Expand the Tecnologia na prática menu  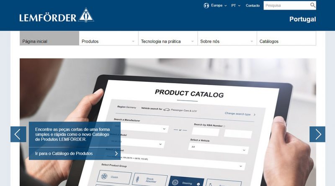point(167,41)
